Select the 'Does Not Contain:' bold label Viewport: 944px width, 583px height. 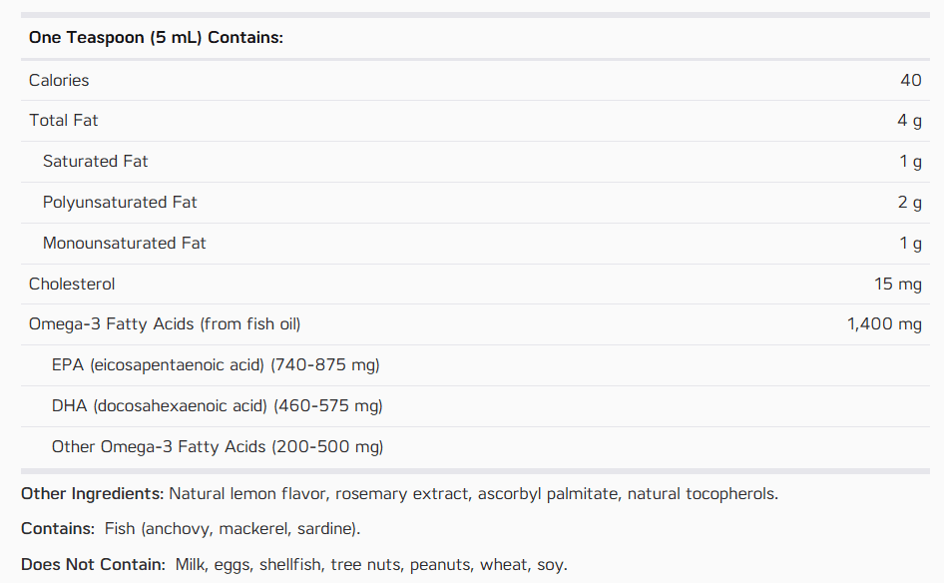(x=94, y=565)
